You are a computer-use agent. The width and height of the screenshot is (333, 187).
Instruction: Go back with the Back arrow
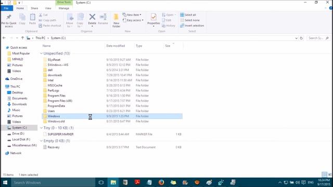point(4,38)
